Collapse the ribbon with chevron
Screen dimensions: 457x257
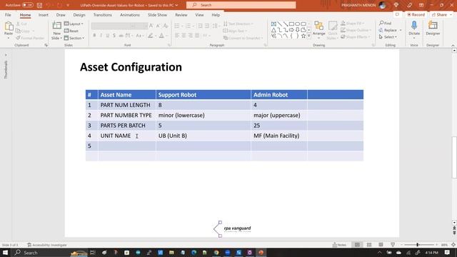click(x=453, y=46)
